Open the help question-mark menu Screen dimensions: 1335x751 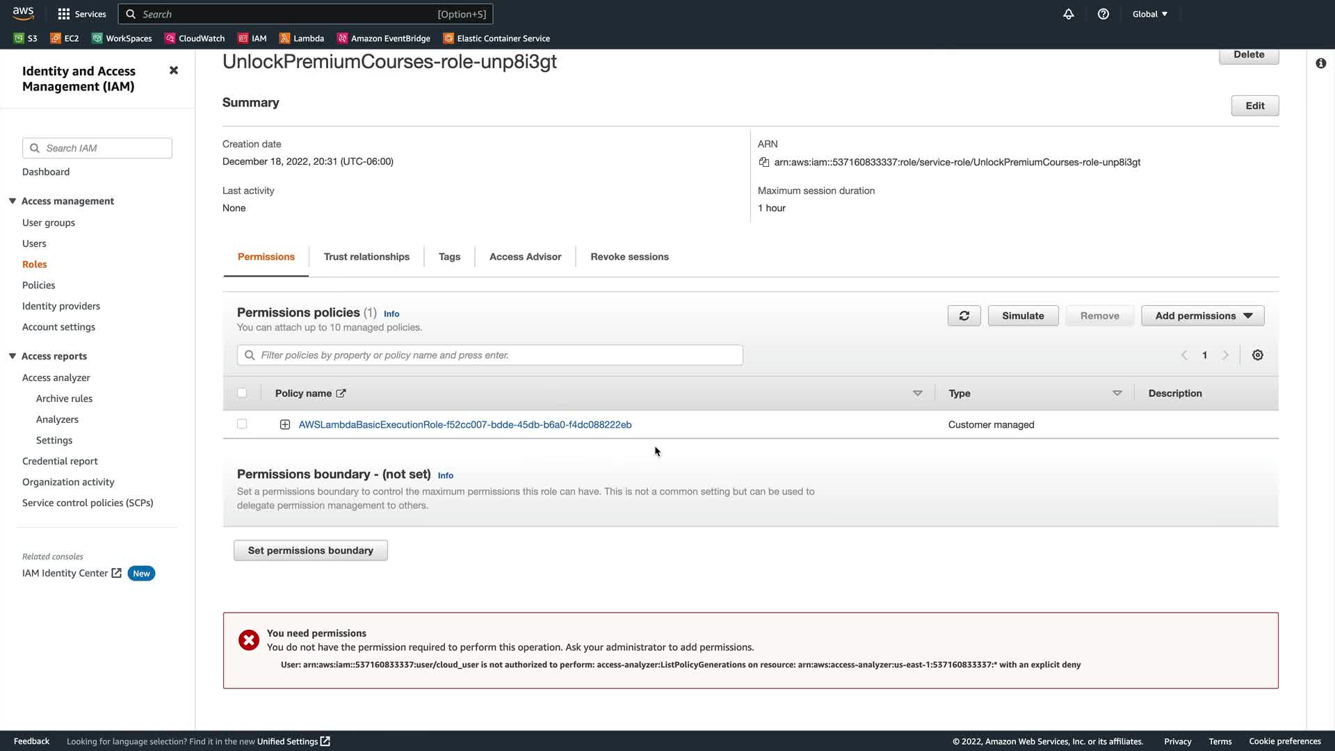click(1103, 14)
